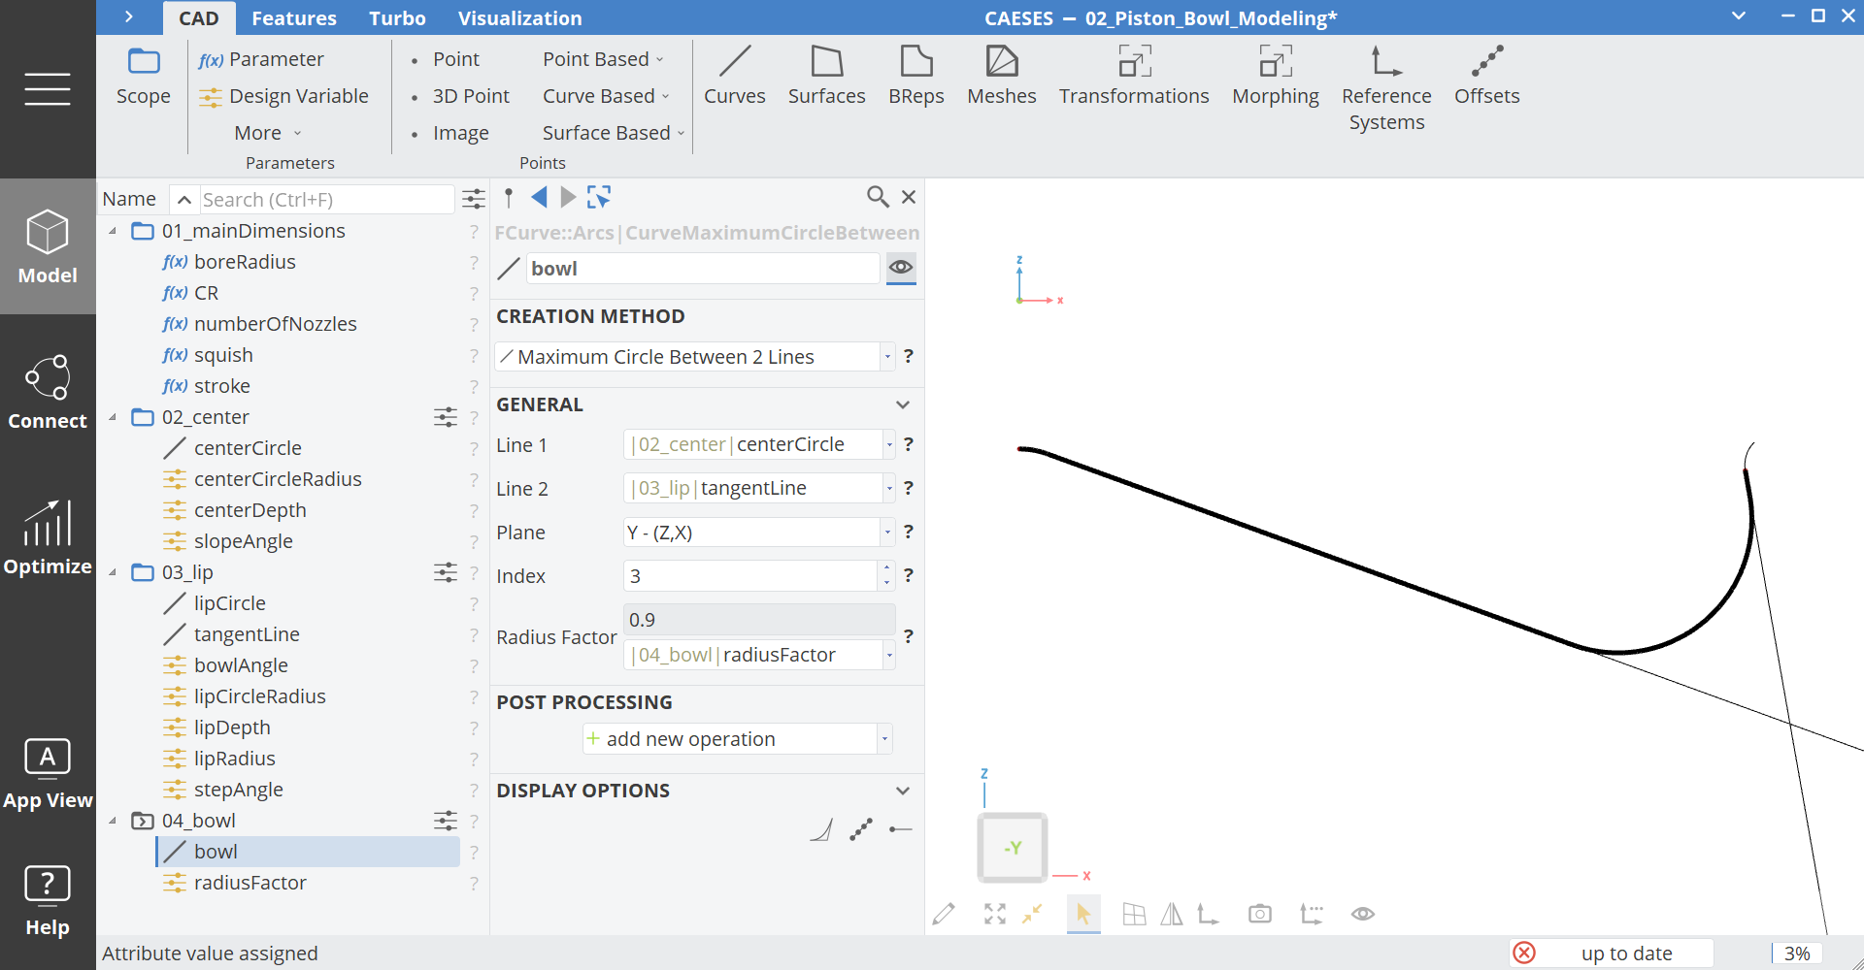Switch to the Visualization tab
Screen dimensions: 1864x970
point(520,18)
